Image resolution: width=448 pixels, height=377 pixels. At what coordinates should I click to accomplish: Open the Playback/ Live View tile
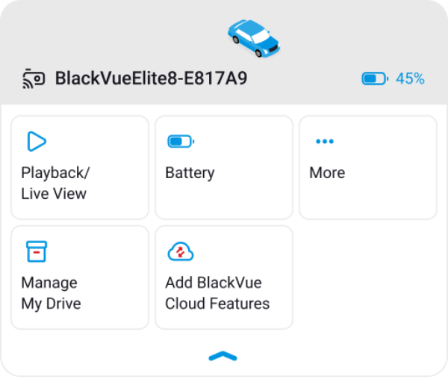pyautogui.click(x=80, y=168)
